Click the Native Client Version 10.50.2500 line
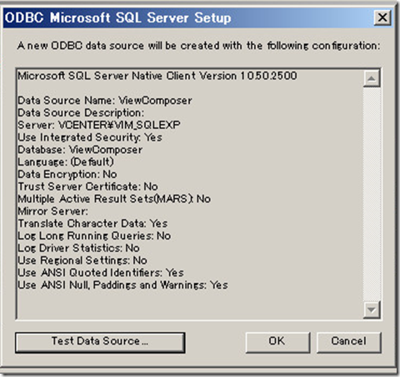Viewport: 400px width, 377px height. click(157, 76)
